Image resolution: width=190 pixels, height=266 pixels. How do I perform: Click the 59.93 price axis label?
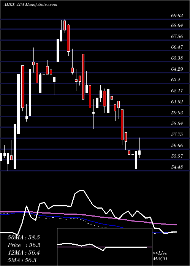[177, 112]
